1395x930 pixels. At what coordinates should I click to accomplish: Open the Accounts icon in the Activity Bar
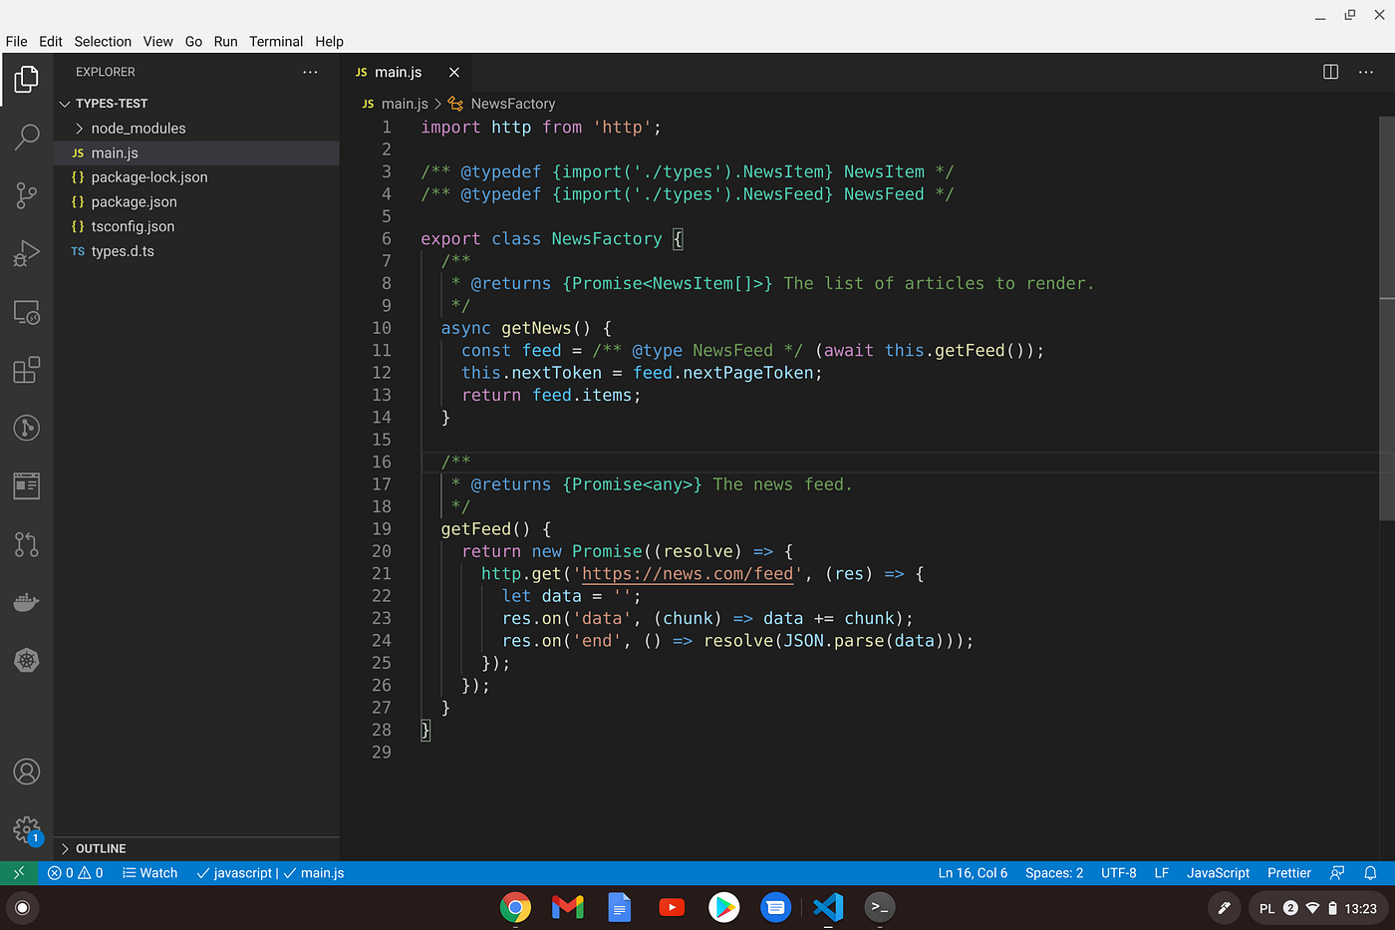coord(26,772)
